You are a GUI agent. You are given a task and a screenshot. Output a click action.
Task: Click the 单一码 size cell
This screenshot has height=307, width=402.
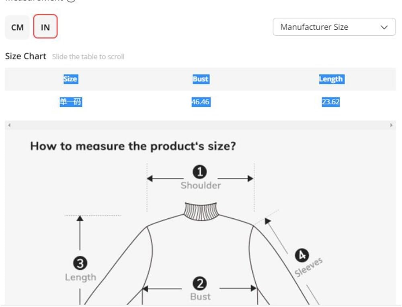tap(70, 102)
